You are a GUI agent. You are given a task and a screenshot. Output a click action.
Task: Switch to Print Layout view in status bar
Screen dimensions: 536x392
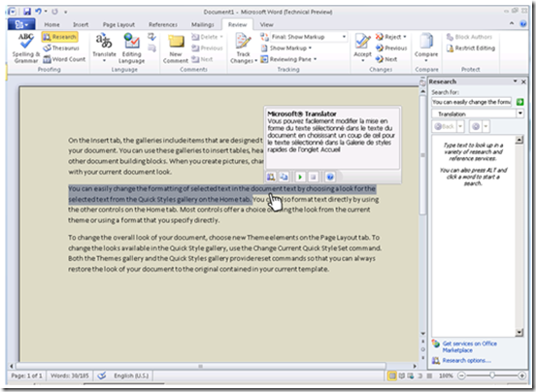[392, 376]
